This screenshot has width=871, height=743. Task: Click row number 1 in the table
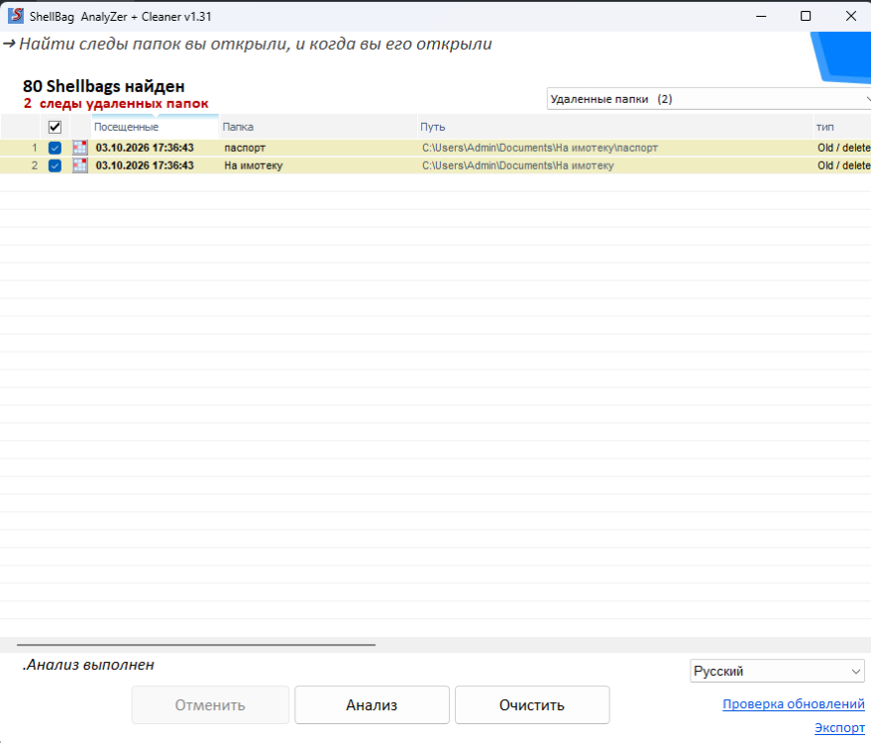(35, 148)
